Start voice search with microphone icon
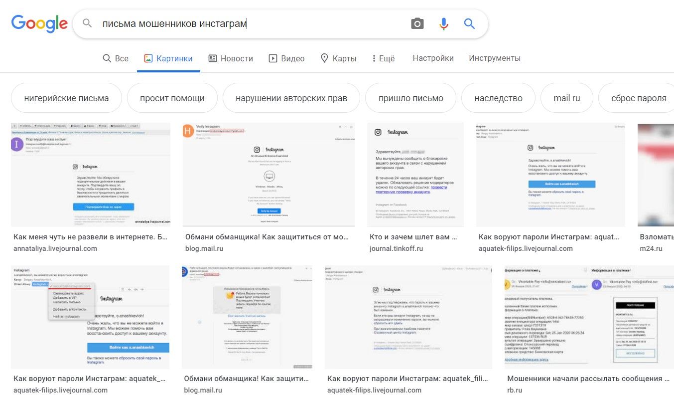The image size is (674, 395). pos(443,23)
